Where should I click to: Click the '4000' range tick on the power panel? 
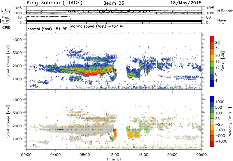click(17, 40)
